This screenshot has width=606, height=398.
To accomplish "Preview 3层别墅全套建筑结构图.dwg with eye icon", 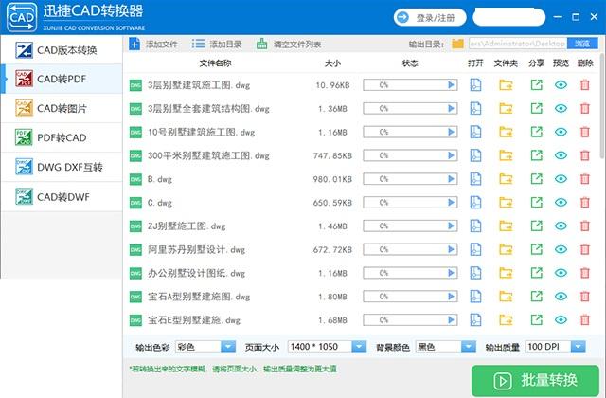I will pyautogui.click(x=561, y=108).
